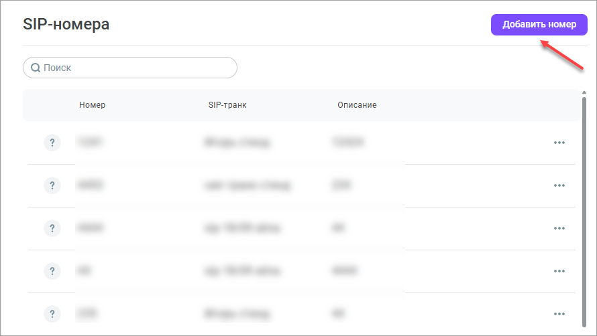Screen dimensions: 597x336
Task: Click the table's vertical scrollbar
Action: [584, 201]
